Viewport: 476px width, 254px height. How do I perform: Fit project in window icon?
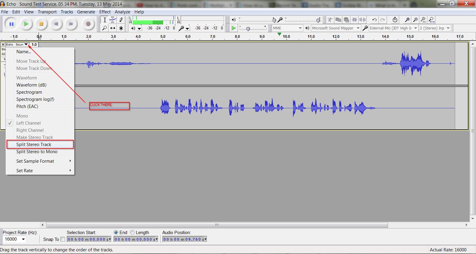coord(431,20)
